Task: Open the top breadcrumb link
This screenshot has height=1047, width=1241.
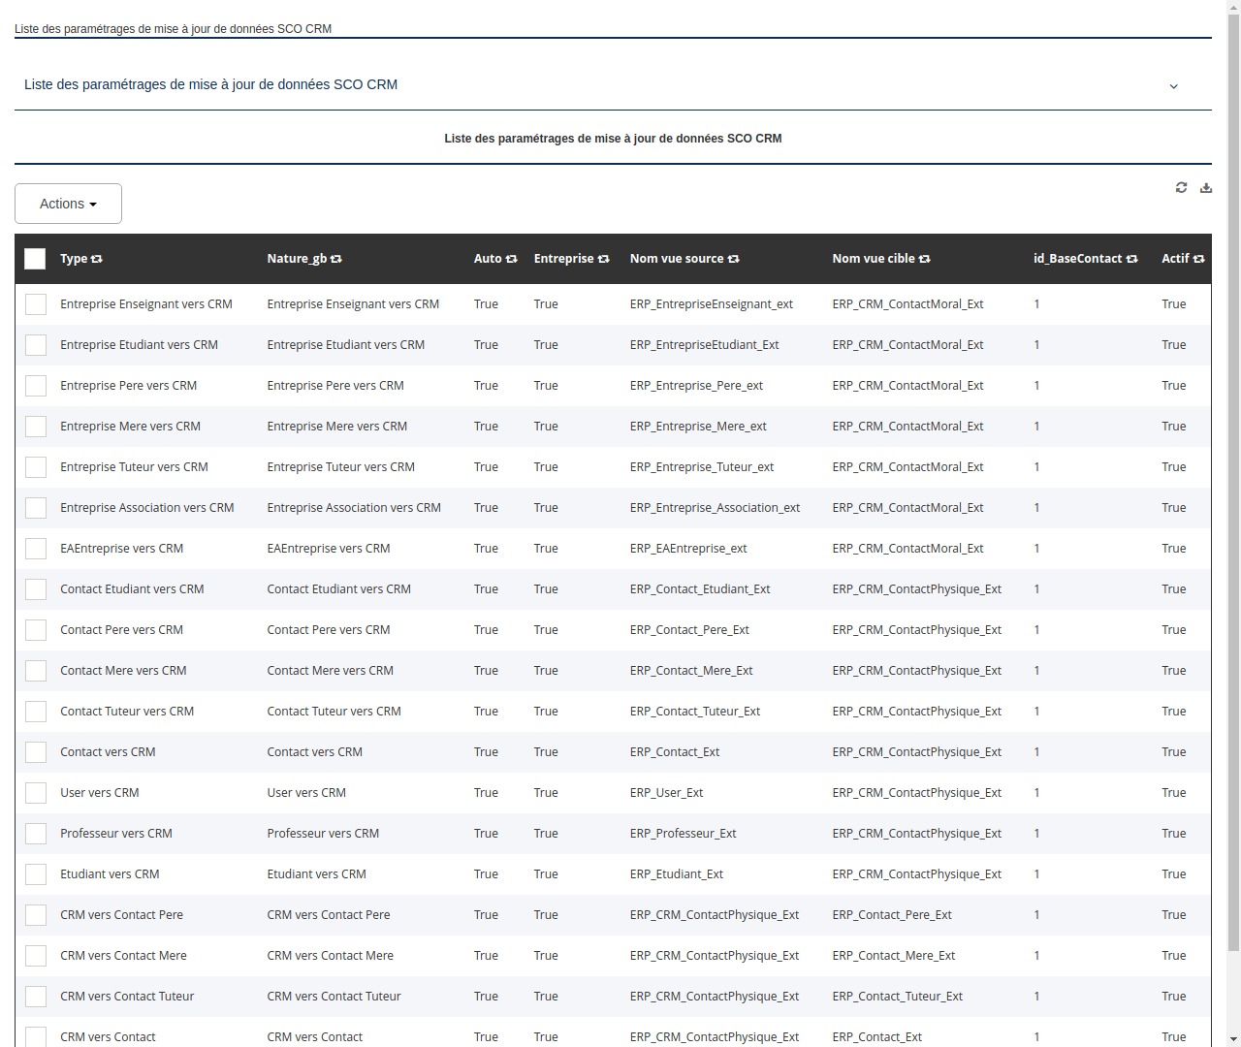Action: (173, 29)
